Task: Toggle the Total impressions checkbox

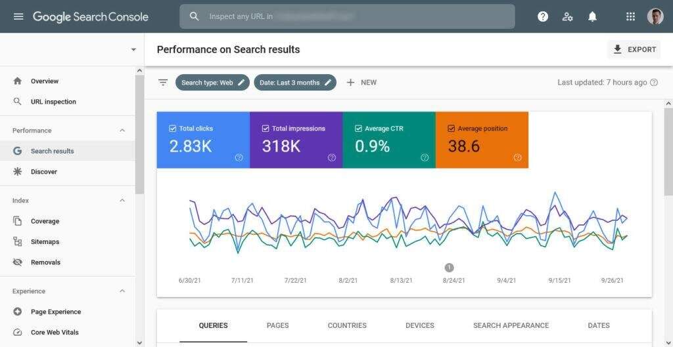Action: pyautogui.click(x=266, y=129)
